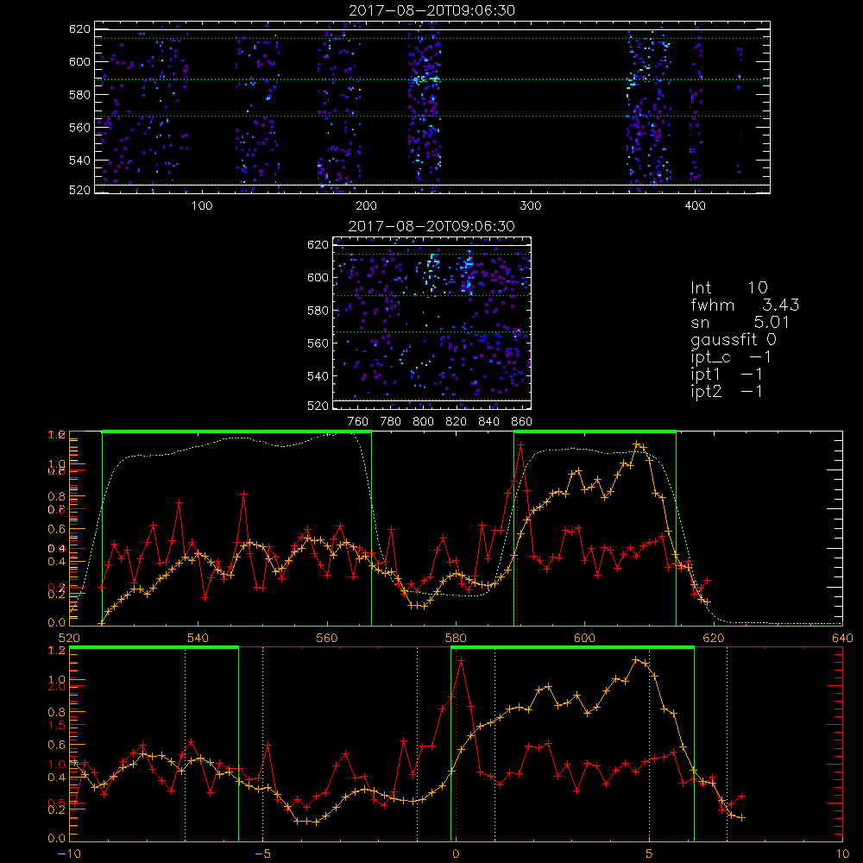The width and height of the screenshot is (863, 863).
Task: Click y-axis label 540 on wide spectrogram
Action: (x=79, y=161)
